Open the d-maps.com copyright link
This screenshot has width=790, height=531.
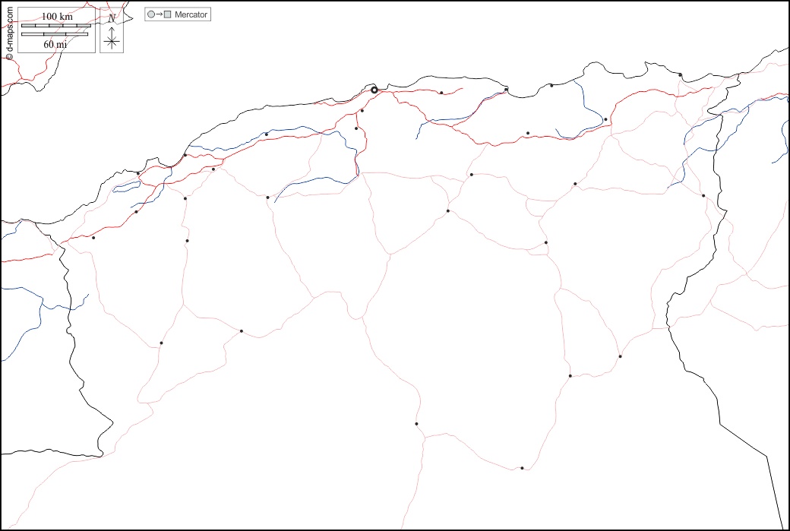[x=9, y=30]
